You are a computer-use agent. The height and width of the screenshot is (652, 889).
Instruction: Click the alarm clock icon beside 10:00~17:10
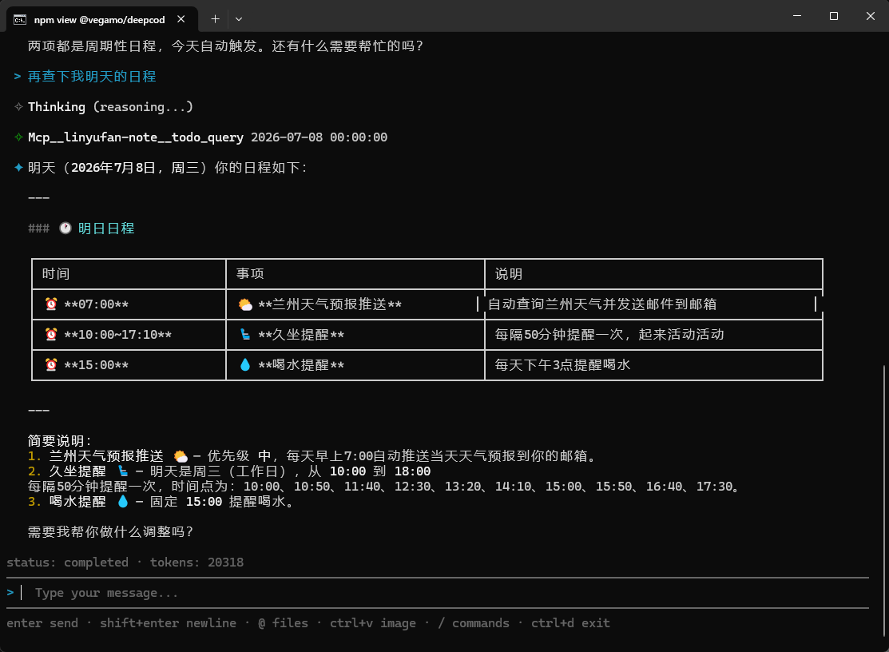pos(51,335)
